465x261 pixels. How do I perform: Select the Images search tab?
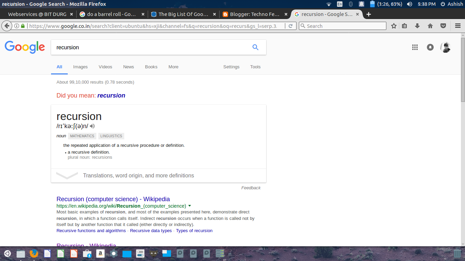tap(80, 67)
